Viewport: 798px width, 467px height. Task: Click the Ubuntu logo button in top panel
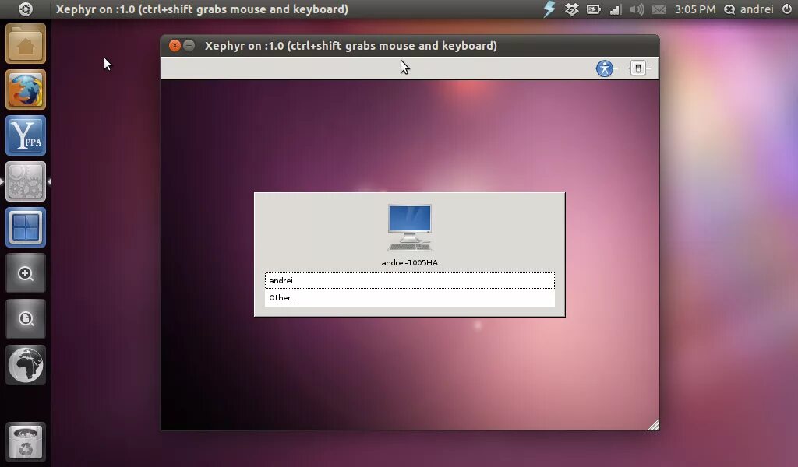(x=25, y=9)
